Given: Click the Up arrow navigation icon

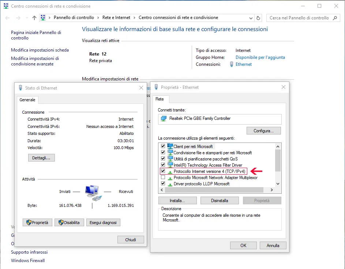Looking at the screenshot, I should [34, 18].
